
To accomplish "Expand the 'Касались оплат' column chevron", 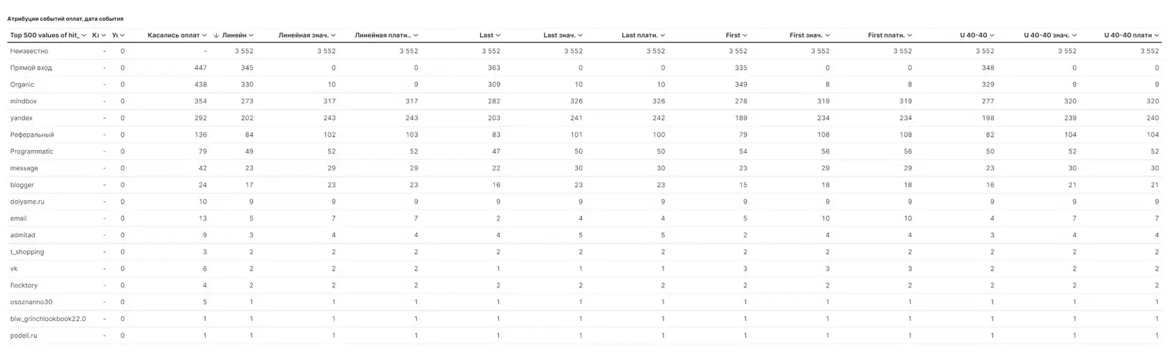I will tap(204, 35).
